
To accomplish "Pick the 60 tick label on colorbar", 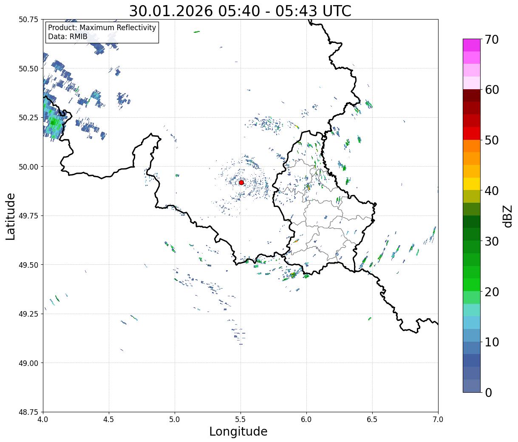I will (491, 90).
